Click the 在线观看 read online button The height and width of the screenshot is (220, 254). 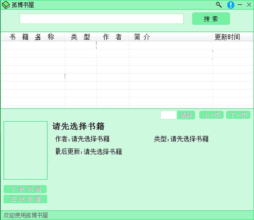25,199
